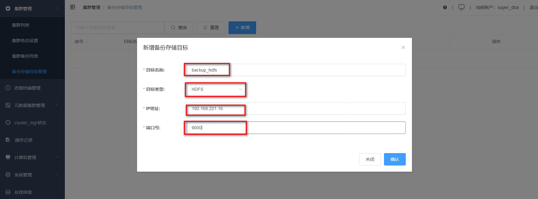
Task: Click the 集群管理 breadcrumb link
Action: coord(91,7)
